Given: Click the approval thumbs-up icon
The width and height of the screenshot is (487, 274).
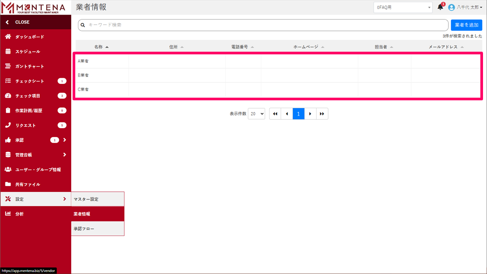Looking at the screenshot, I should [x=8, y=140].
